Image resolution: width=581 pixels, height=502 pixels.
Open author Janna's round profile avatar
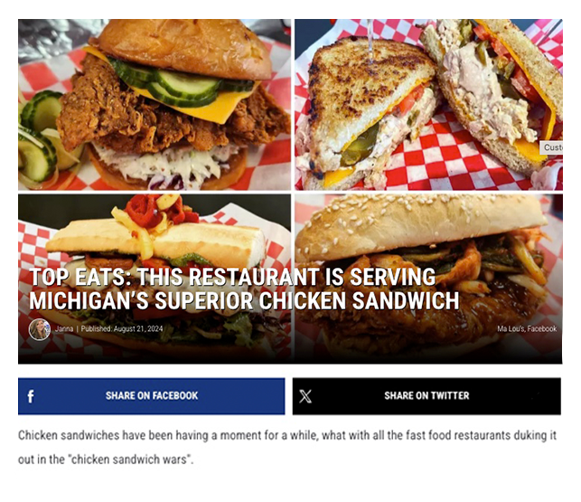coord(40,329)
